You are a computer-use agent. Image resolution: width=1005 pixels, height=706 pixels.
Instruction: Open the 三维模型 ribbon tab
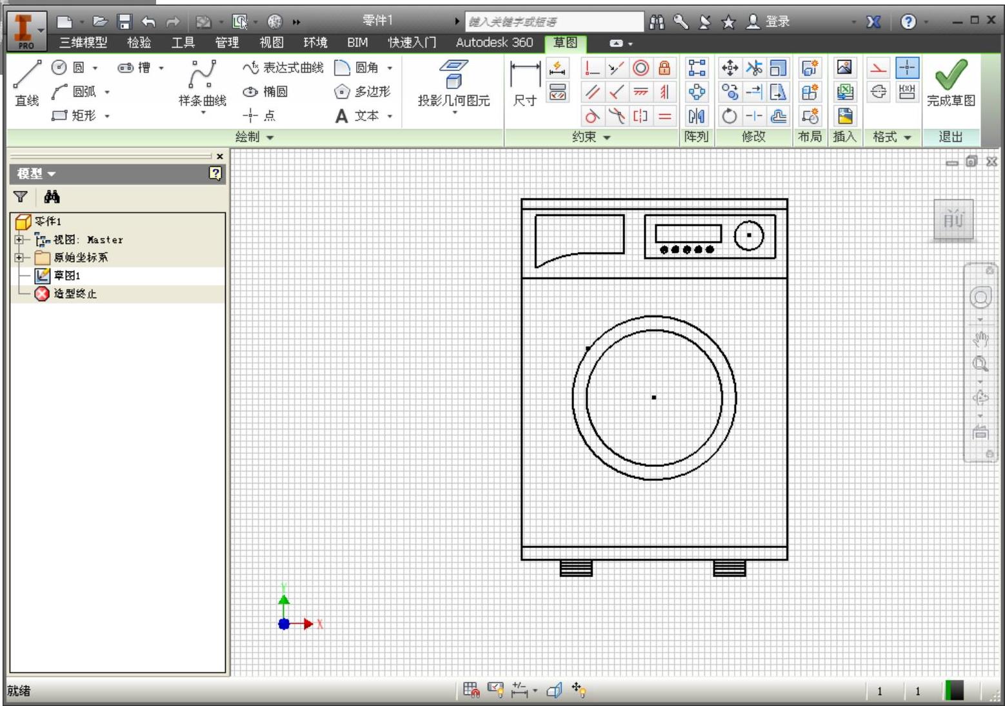[x=83, y=43]
